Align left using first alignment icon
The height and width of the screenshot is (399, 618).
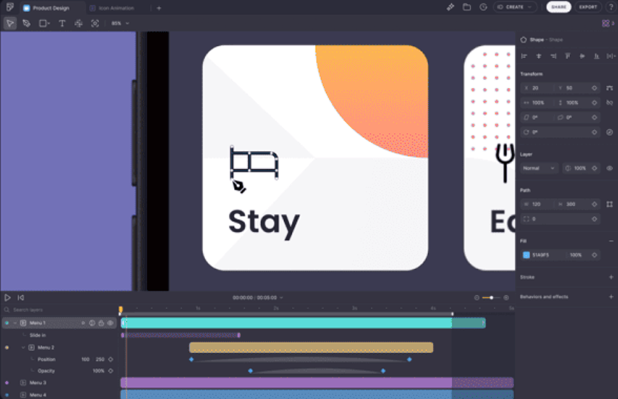pos(524,56)
